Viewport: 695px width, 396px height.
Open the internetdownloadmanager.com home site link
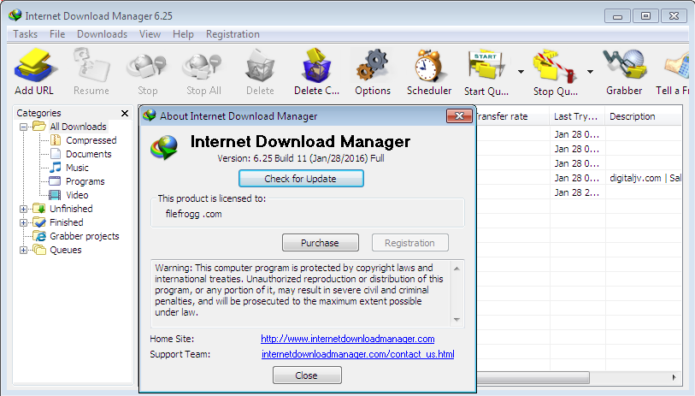pos(347,339)
